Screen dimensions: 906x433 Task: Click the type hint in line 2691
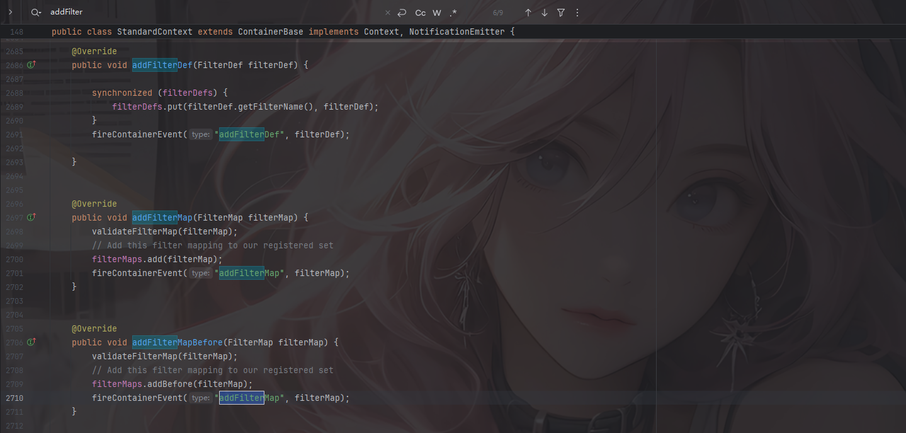click(201, 134)
